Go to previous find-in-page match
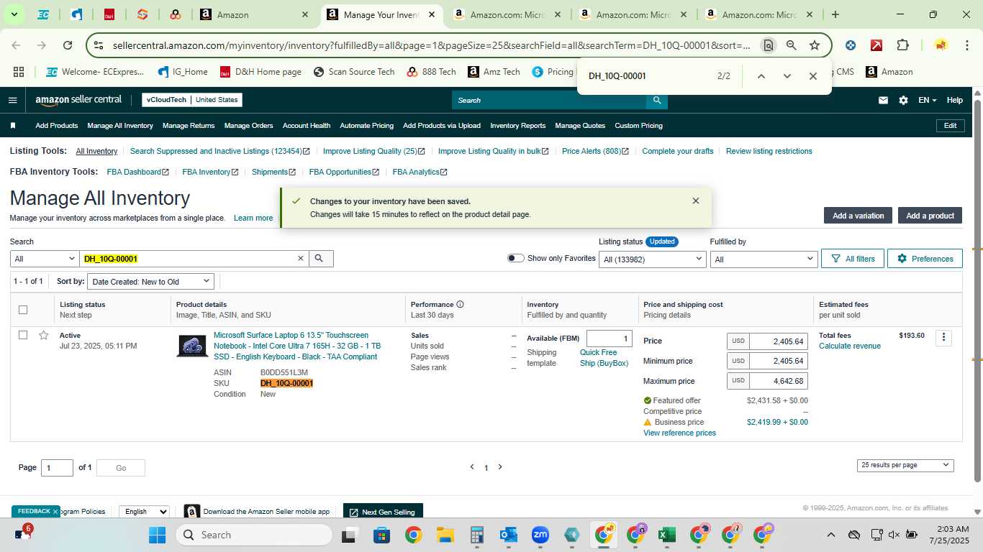983x552 pixels. click(761, 76)
